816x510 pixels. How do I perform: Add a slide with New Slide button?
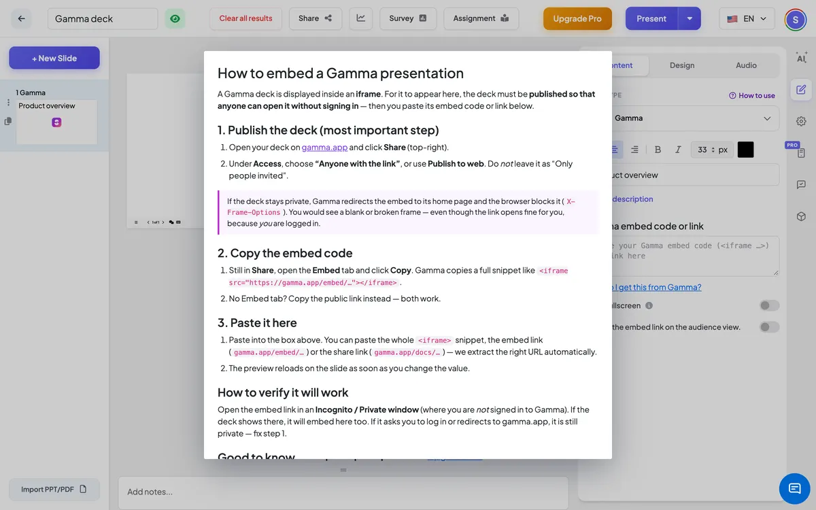54,58
